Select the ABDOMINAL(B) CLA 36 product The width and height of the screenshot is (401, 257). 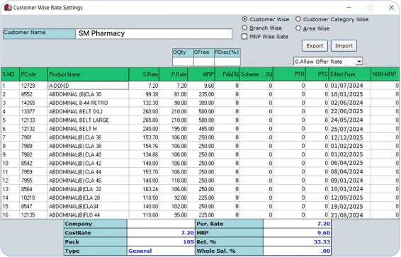[89, 137]
